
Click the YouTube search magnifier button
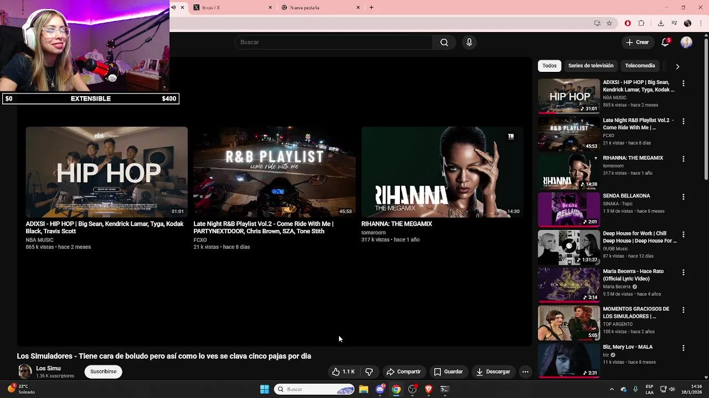(444, 43)
